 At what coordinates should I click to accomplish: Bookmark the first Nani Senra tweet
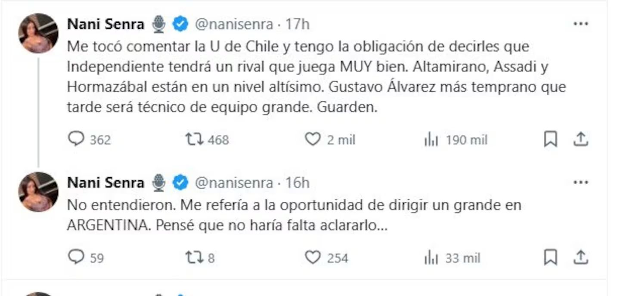[551, 139]
